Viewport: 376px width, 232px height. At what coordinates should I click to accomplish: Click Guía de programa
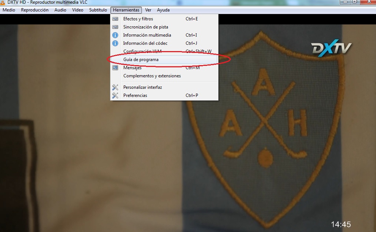pyautogui.click(x=164, y=60)
